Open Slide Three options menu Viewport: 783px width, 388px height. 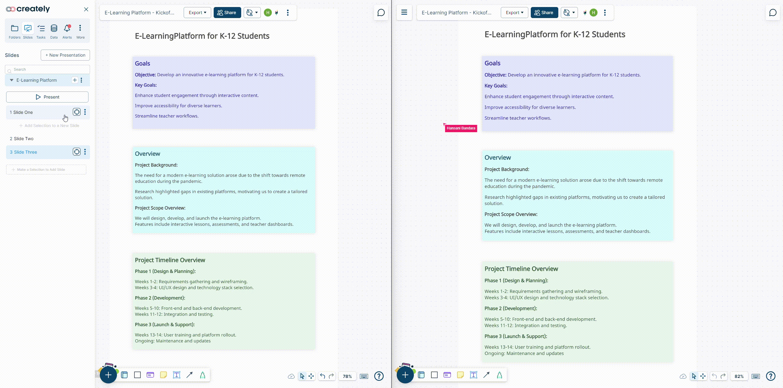point(85,152)
